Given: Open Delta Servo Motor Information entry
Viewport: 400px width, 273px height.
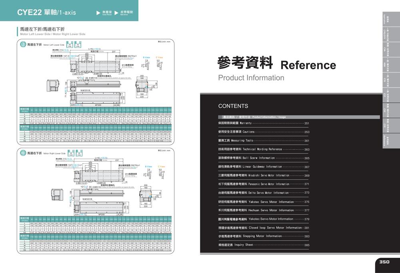Looking at the screenshot, I should pos(264,193).
